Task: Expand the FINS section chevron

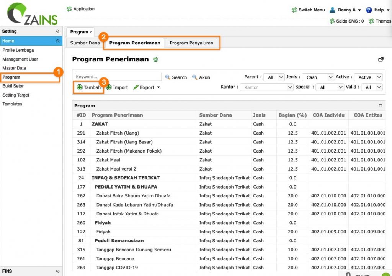Action: 57,271
